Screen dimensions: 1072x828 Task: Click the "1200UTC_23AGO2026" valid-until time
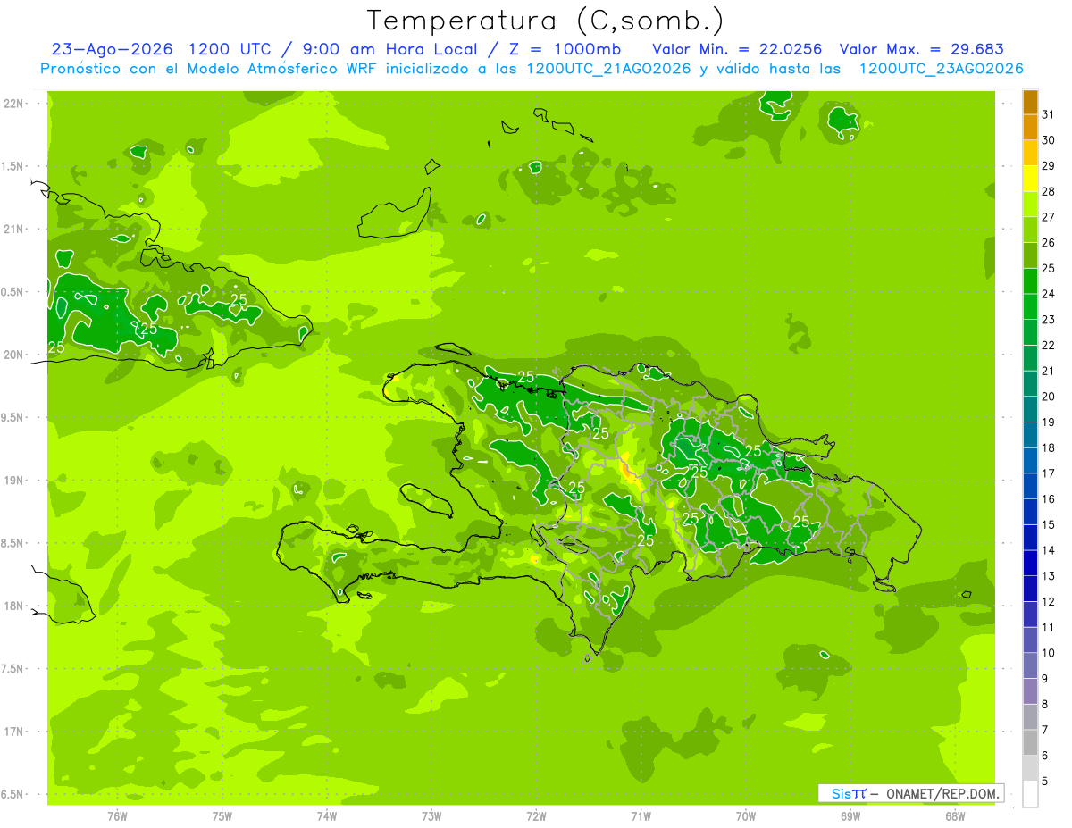[941, 69]
